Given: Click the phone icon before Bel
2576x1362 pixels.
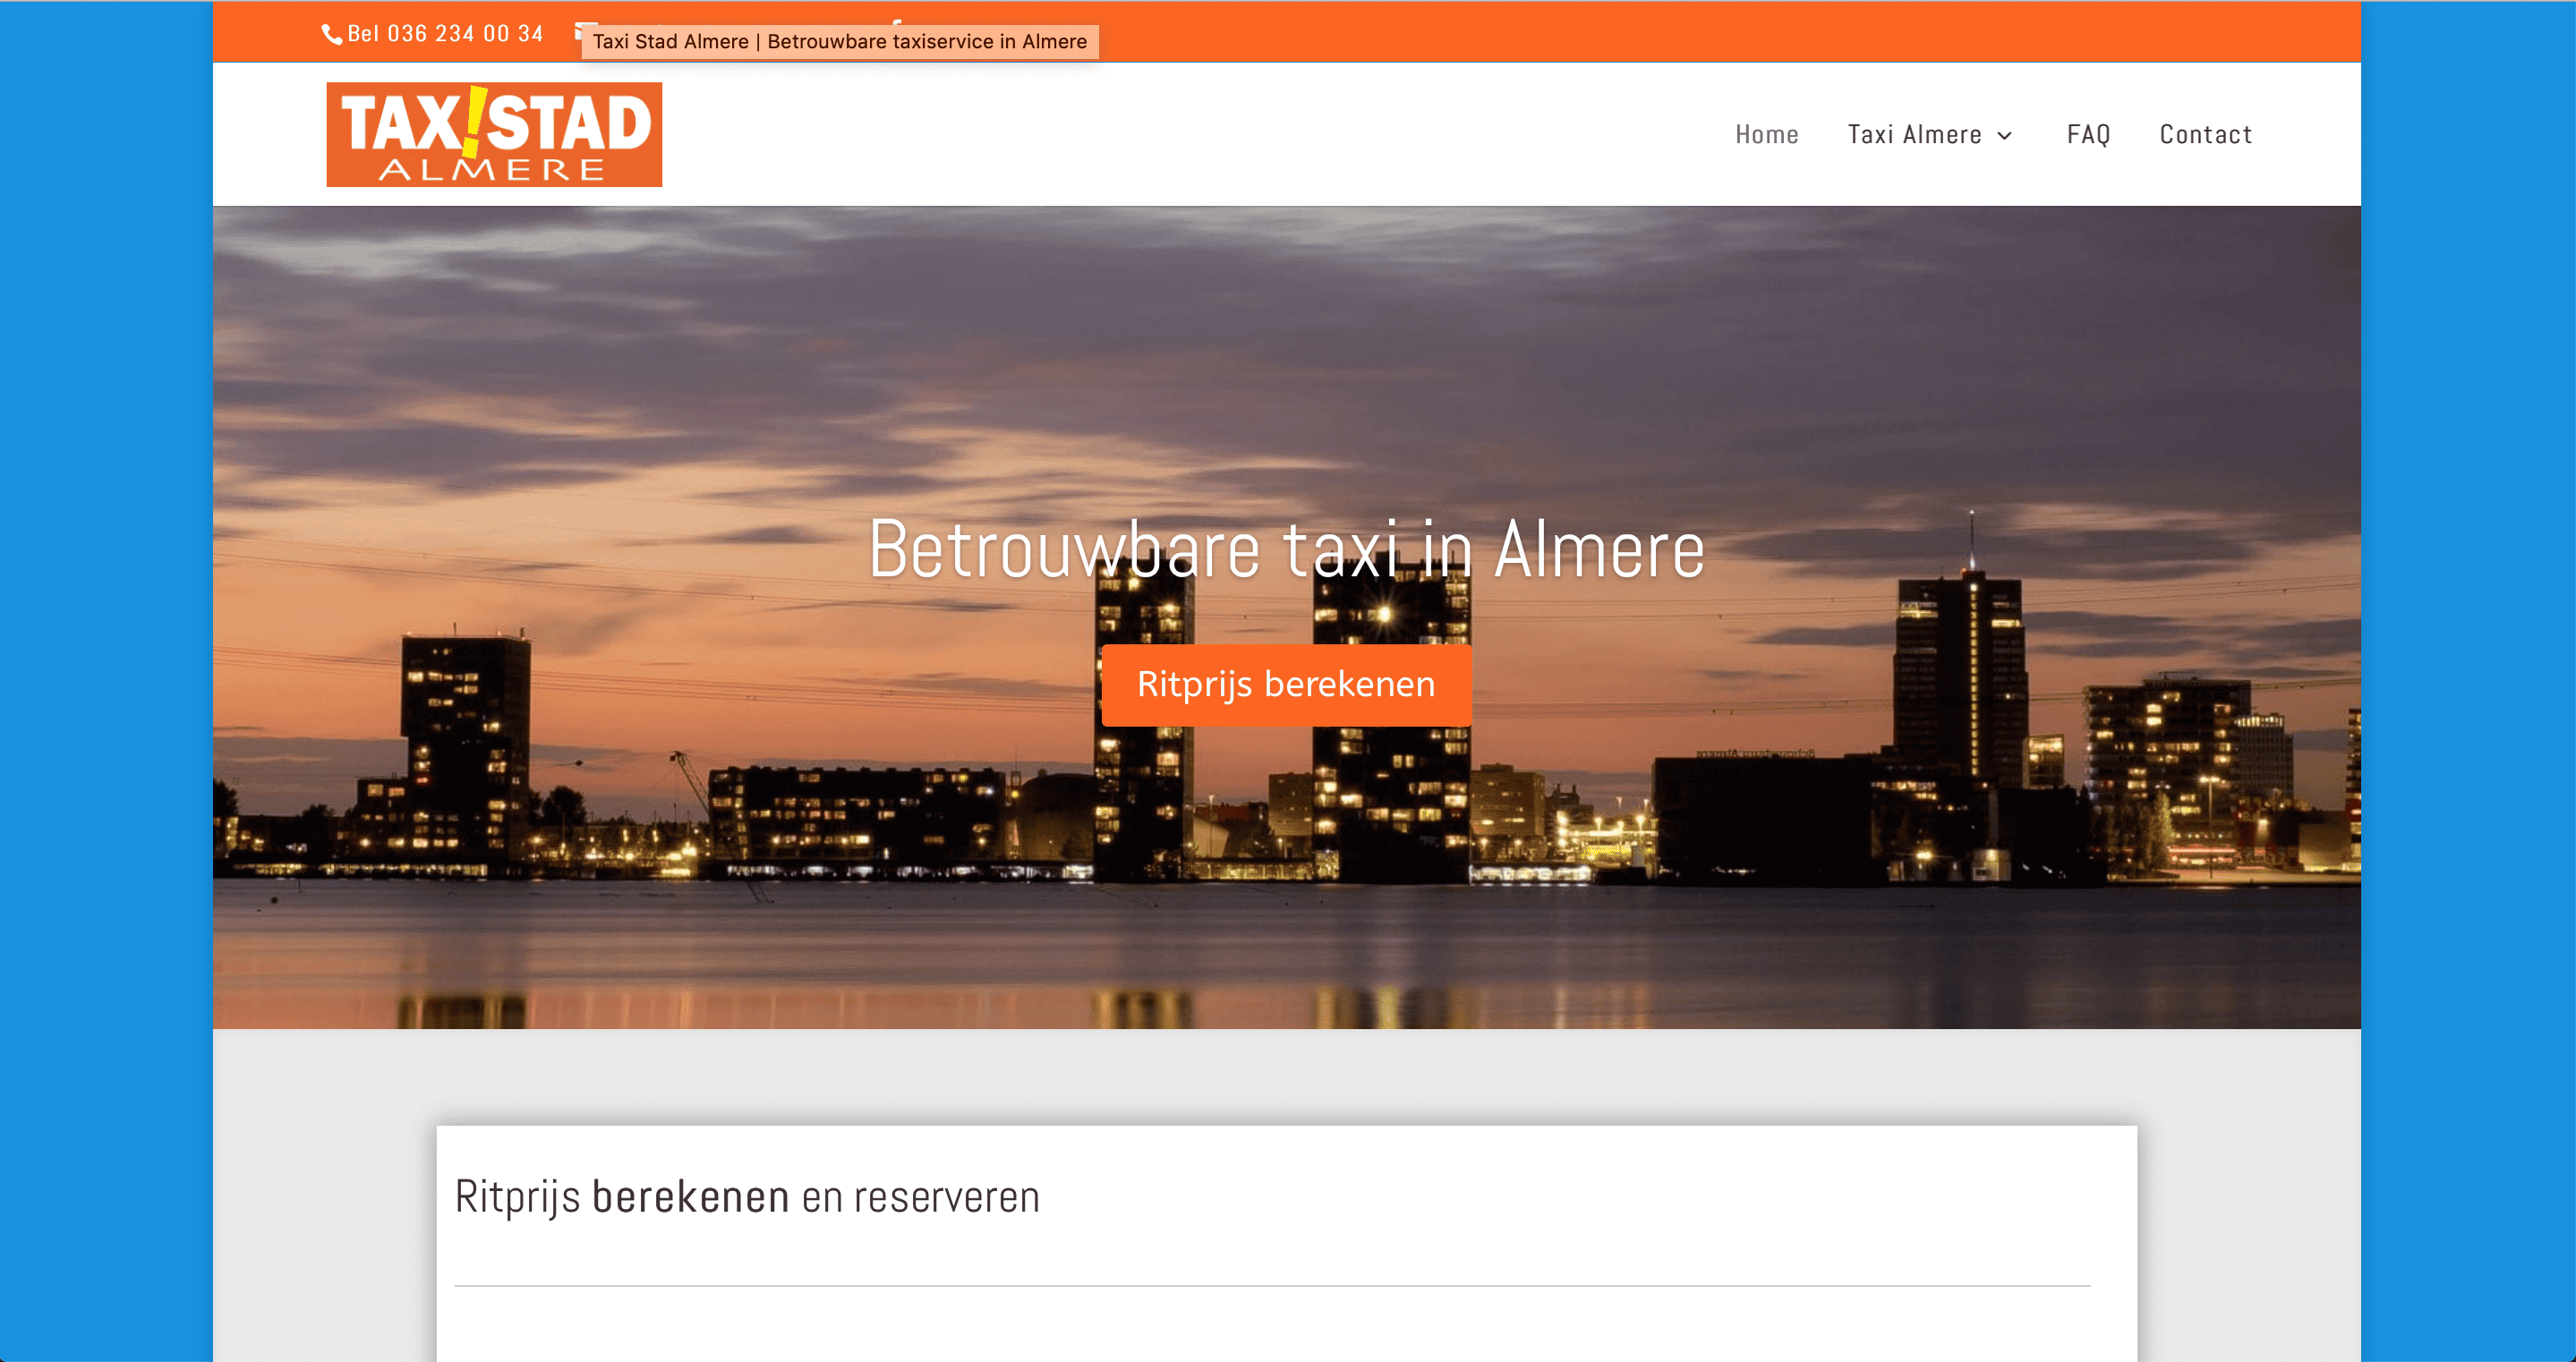Looking at the screenshot, I should (332, 35).
